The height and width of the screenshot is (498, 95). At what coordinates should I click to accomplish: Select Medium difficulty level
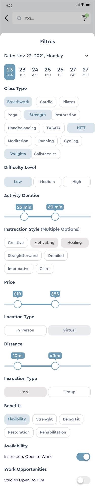(x=47, y=182)
